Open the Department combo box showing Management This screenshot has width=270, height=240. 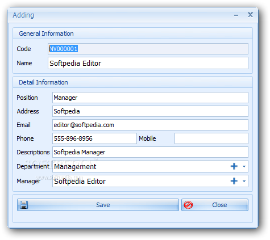pyautogui.click(x=150, y=166)
